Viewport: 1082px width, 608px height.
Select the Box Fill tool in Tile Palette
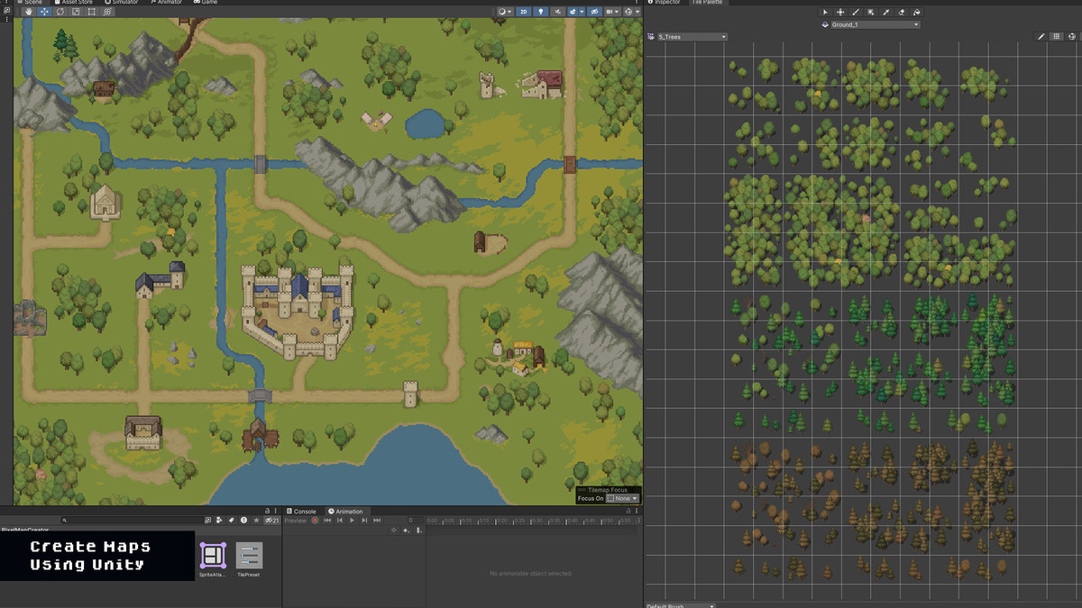871,12
